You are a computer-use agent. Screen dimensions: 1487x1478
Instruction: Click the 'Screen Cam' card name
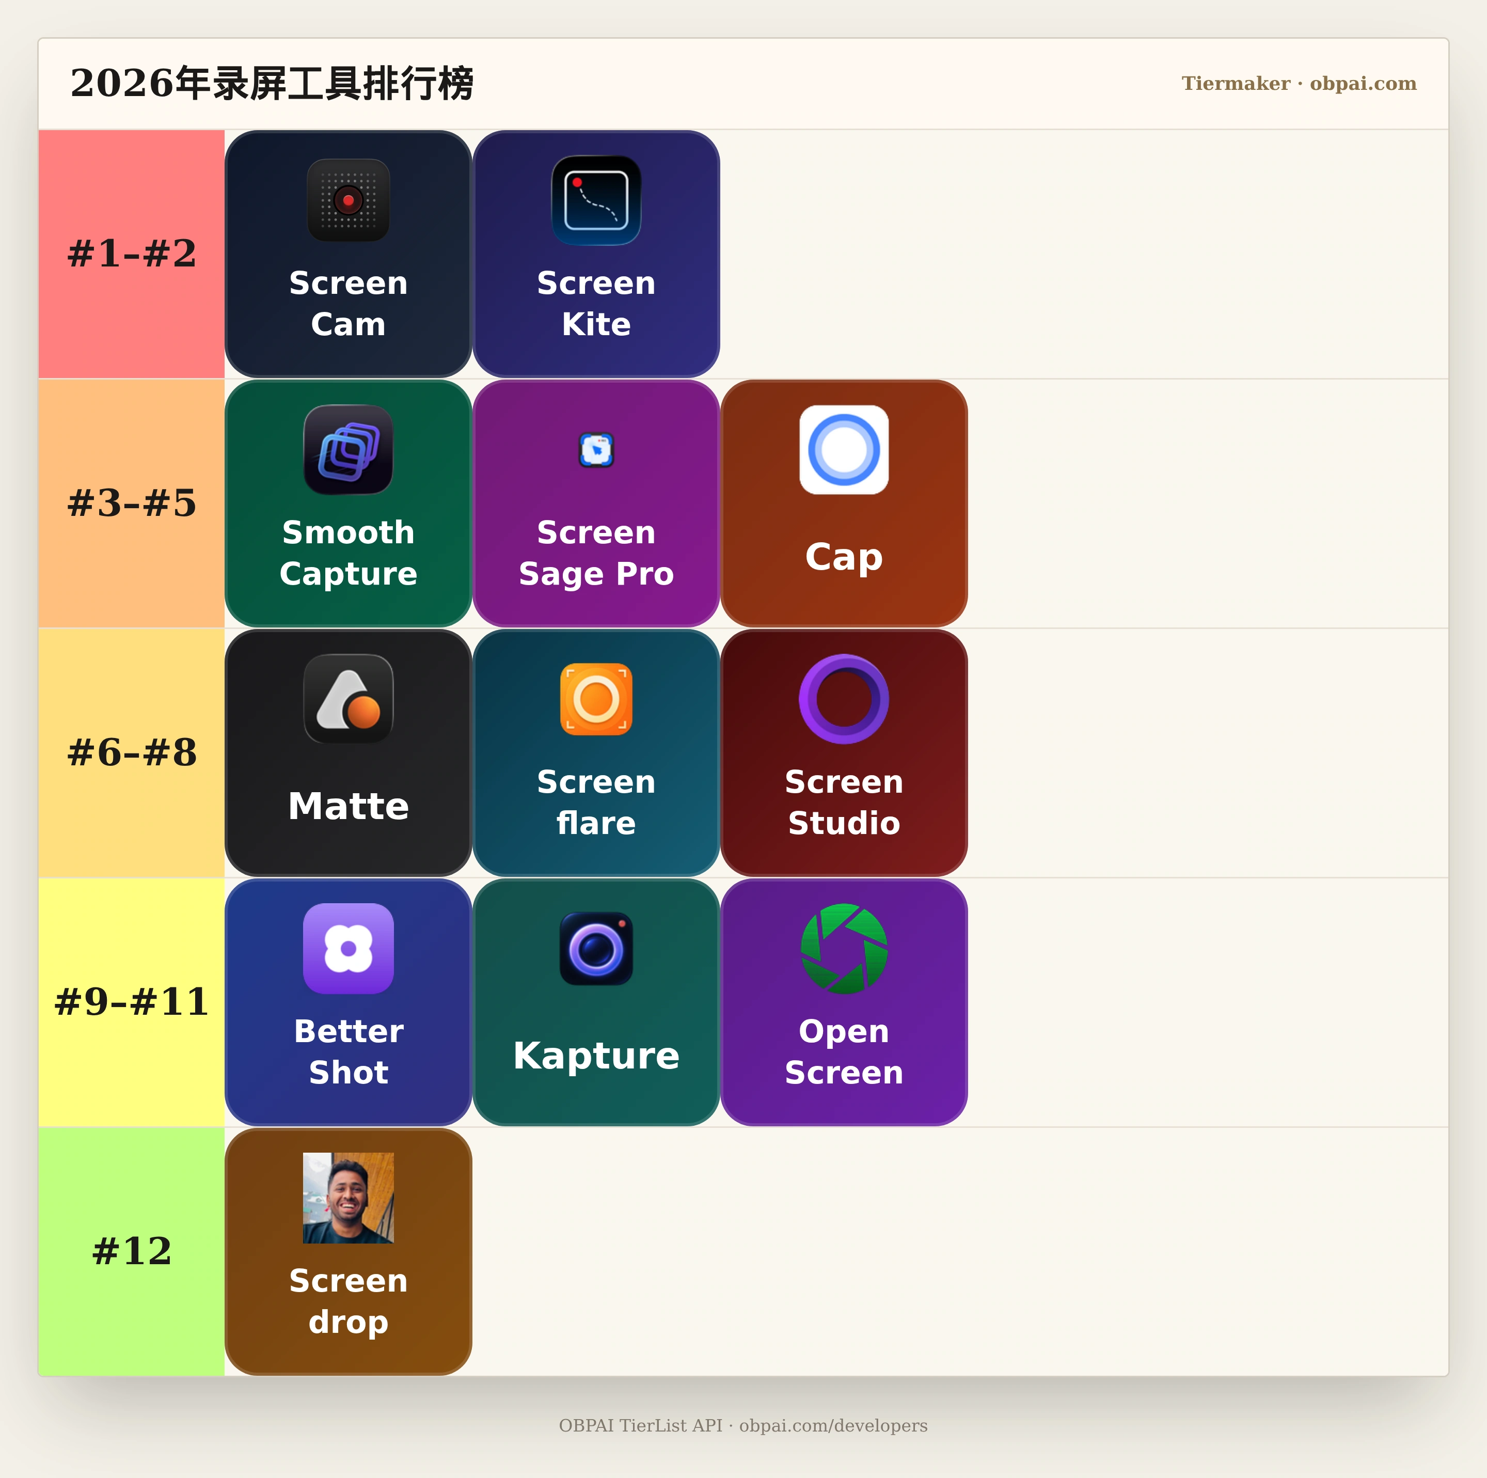(348, 303)
